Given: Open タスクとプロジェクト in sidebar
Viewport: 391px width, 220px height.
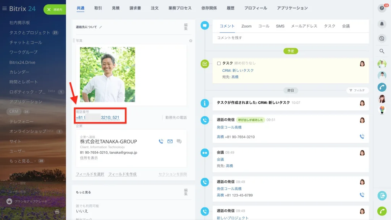Looking at the screenshot, I should click(30, 32).
